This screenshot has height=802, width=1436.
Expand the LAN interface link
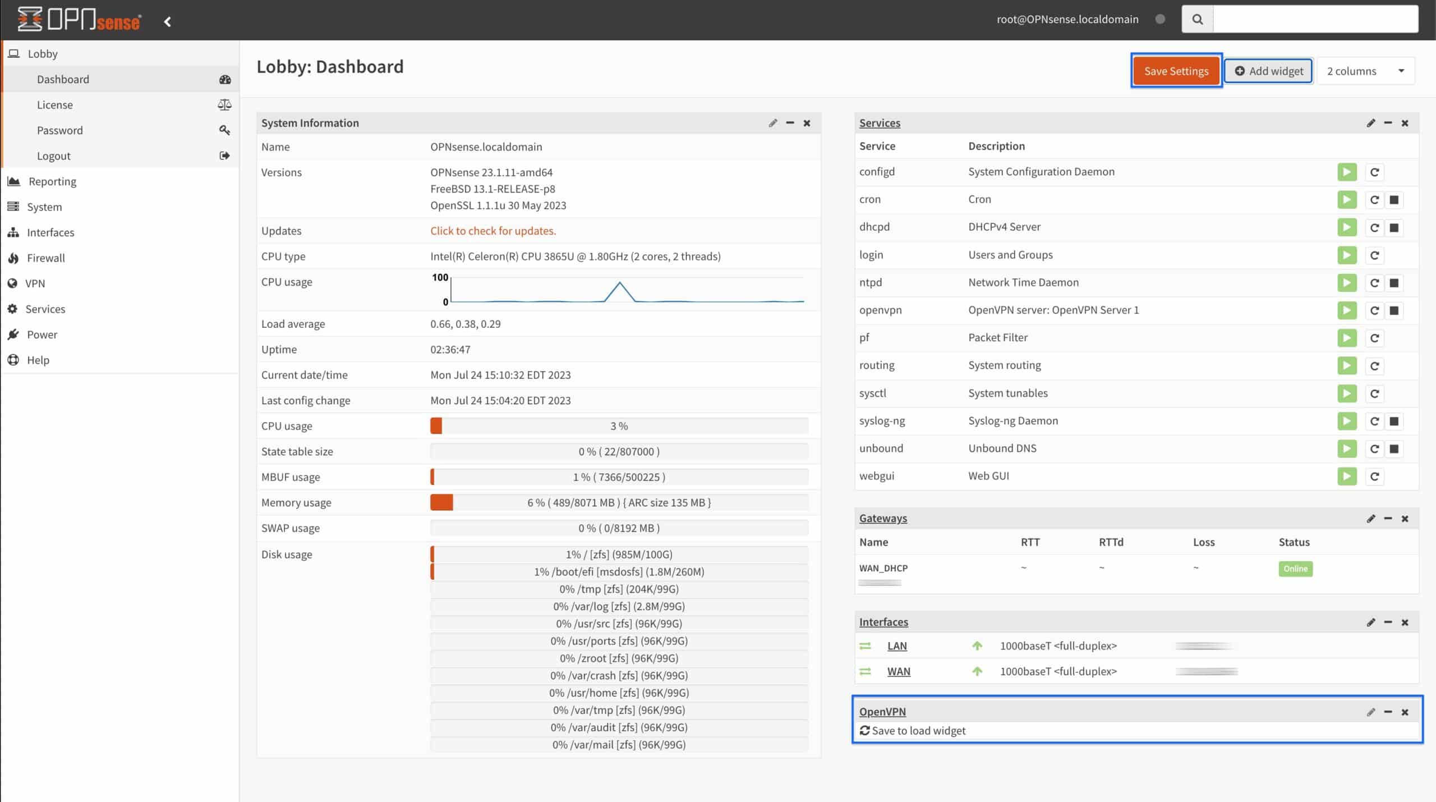[897, 645]
